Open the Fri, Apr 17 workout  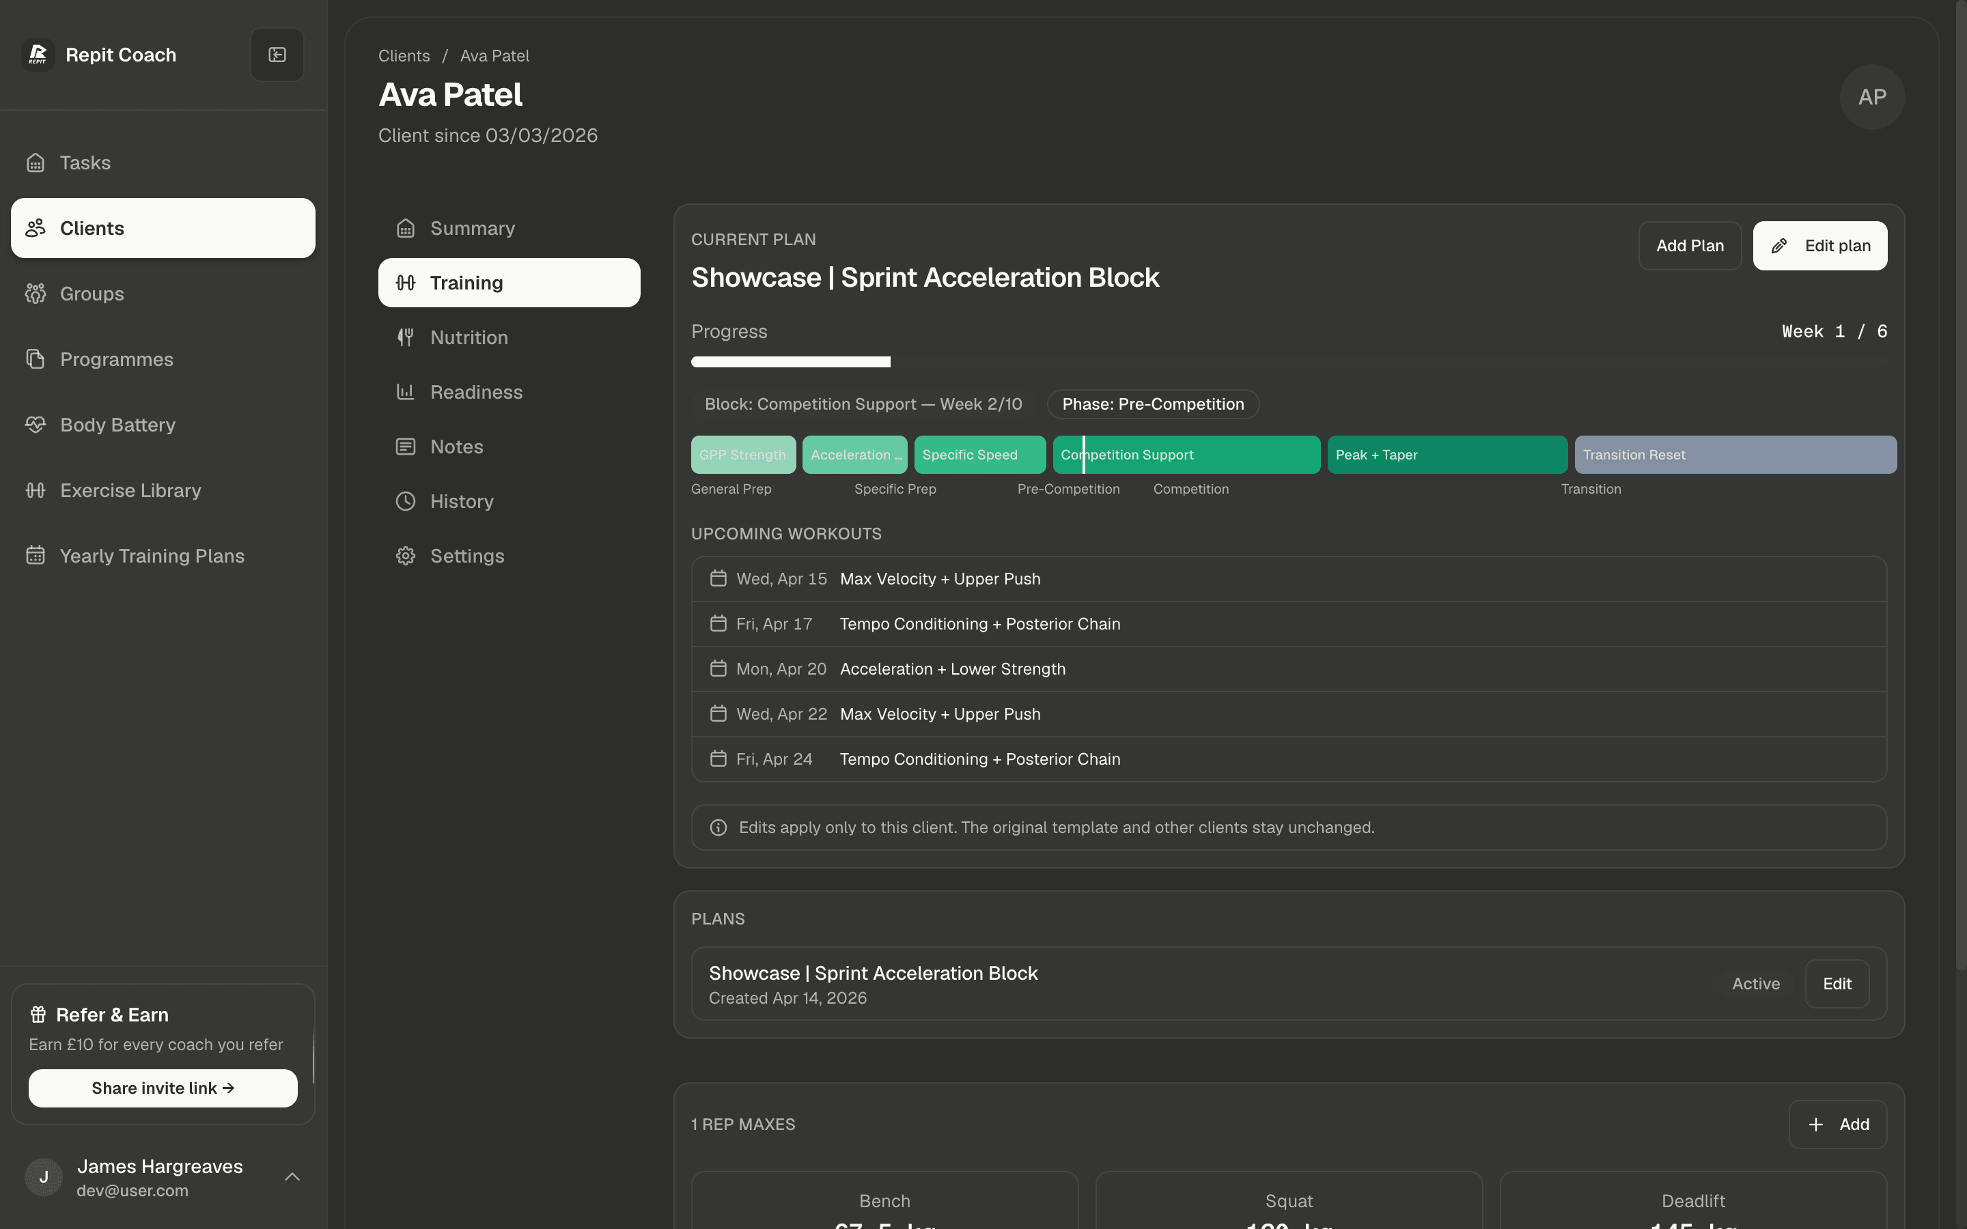tap(1289, 624)
